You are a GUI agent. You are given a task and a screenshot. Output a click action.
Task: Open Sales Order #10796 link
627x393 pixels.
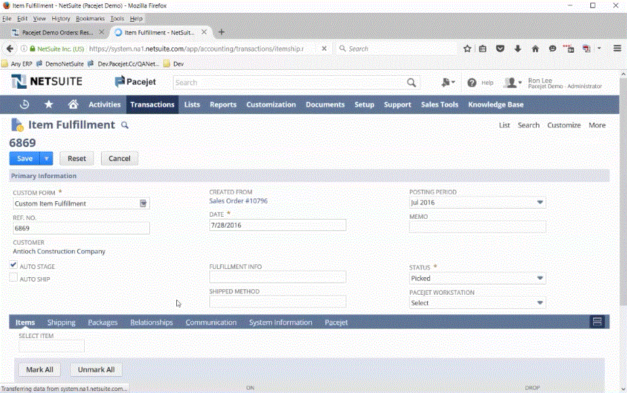point(239,201)
